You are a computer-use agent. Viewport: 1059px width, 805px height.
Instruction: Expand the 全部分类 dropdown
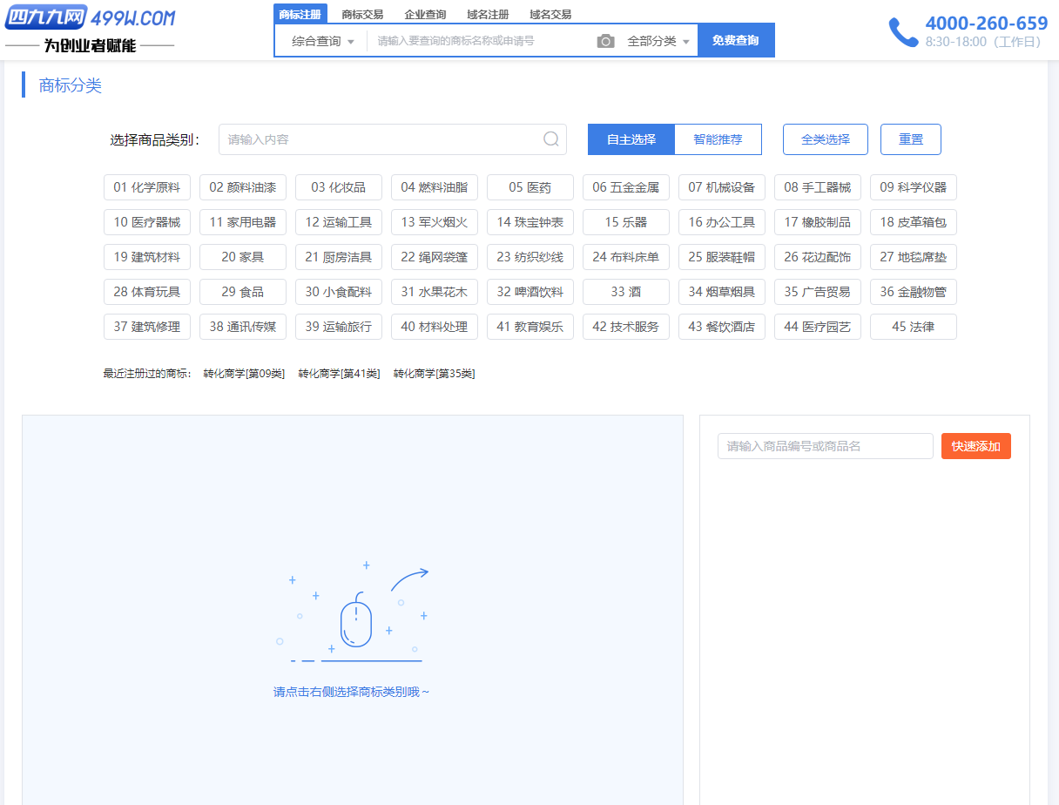click(x=658, y=41)
